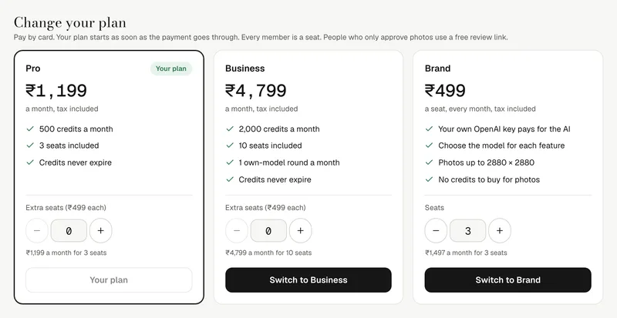The height and width of the screenshot is (318, 617).
Task: Click the disabled Your plan button
Action: tap(109, 280)
